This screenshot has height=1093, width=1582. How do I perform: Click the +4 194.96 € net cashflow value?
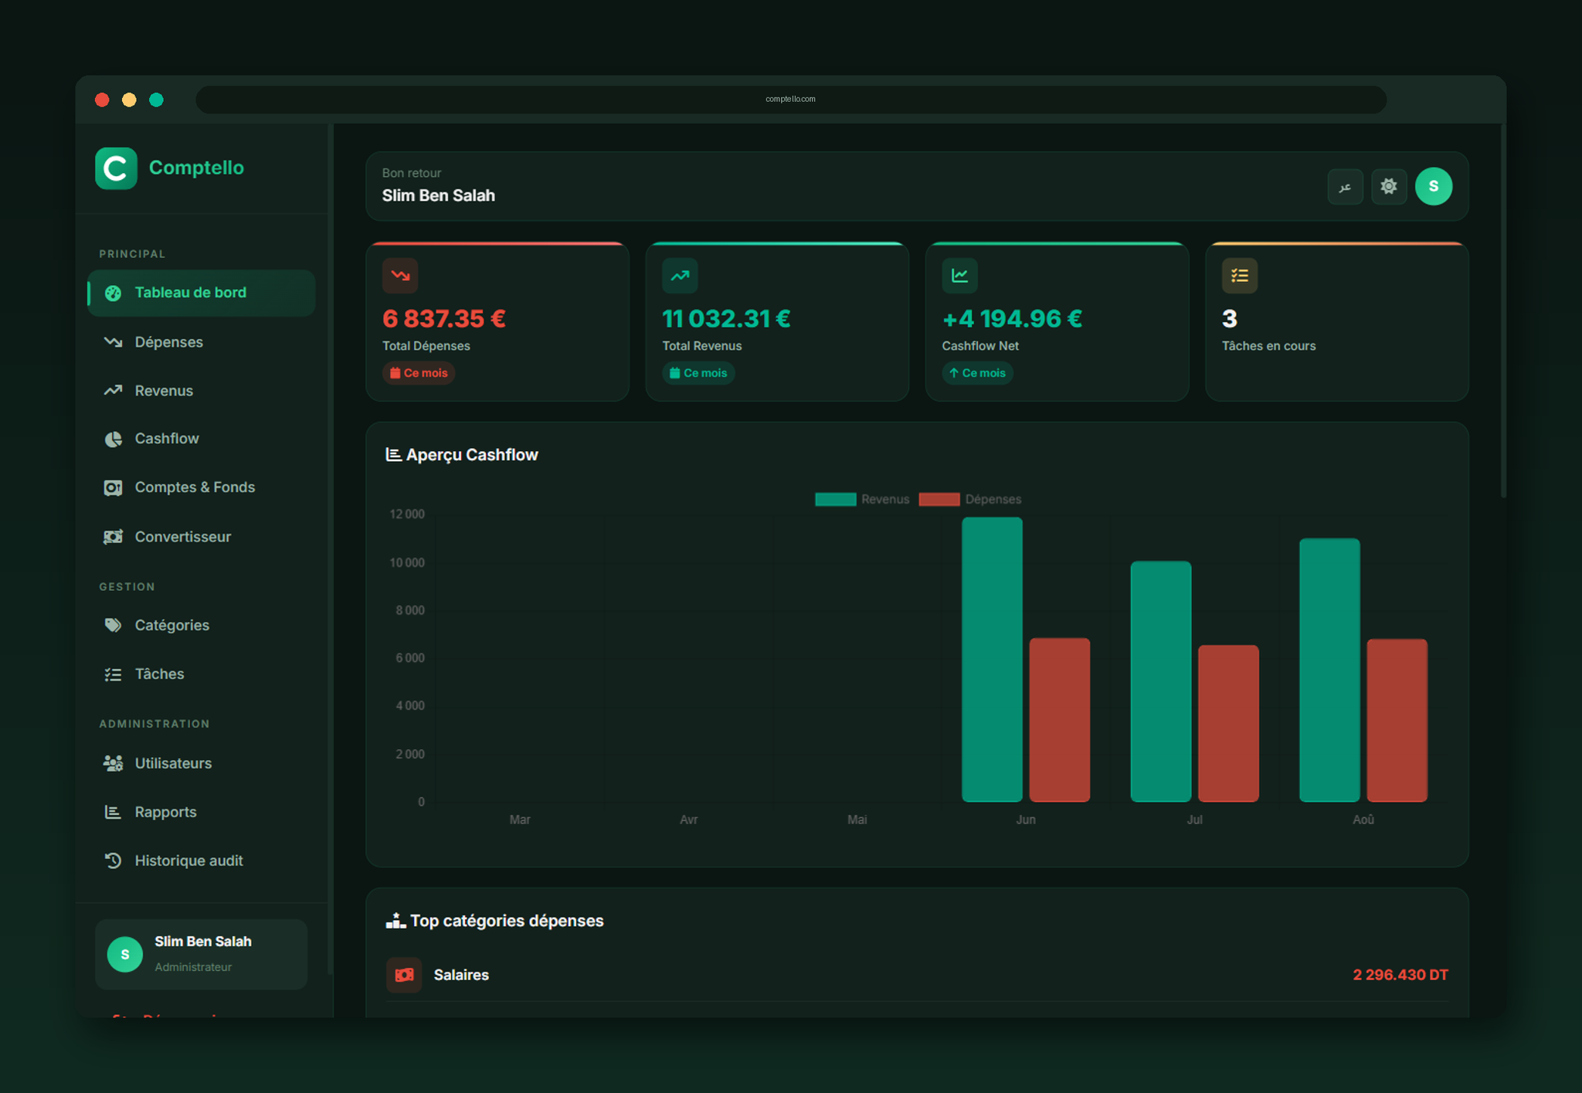1012,318
